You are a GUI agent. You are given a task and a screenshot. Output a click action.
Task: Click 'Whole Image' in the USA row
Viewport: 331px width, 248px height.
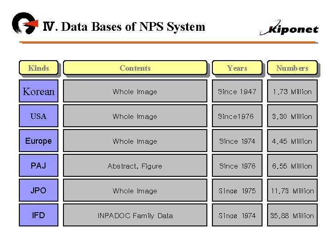point(135,116)
